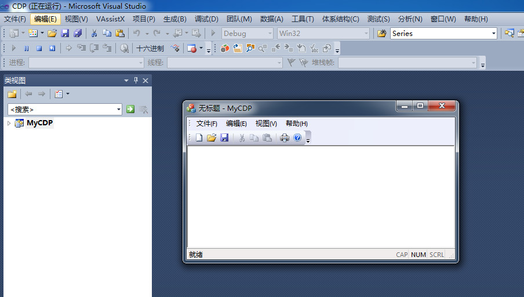Open the 团队(M) team menu

coord(239,19)
